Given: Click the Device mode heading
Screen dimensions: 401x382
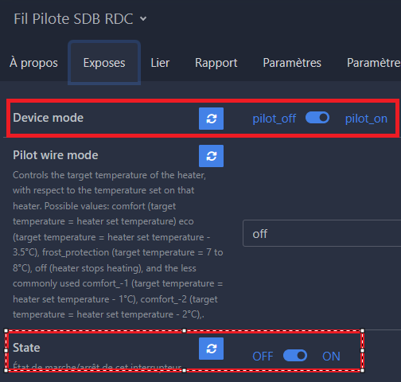Looking at the screenshot, I should [x=49, y=118].
